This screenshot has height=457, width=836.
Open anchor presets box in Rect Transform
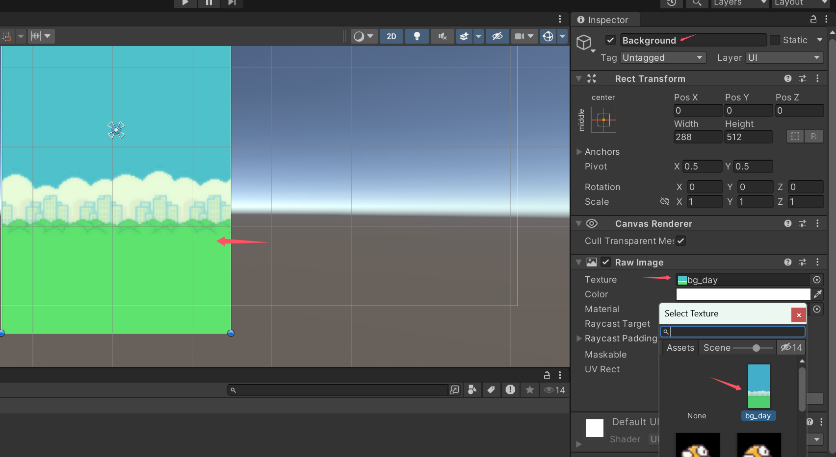click(603, 120)
